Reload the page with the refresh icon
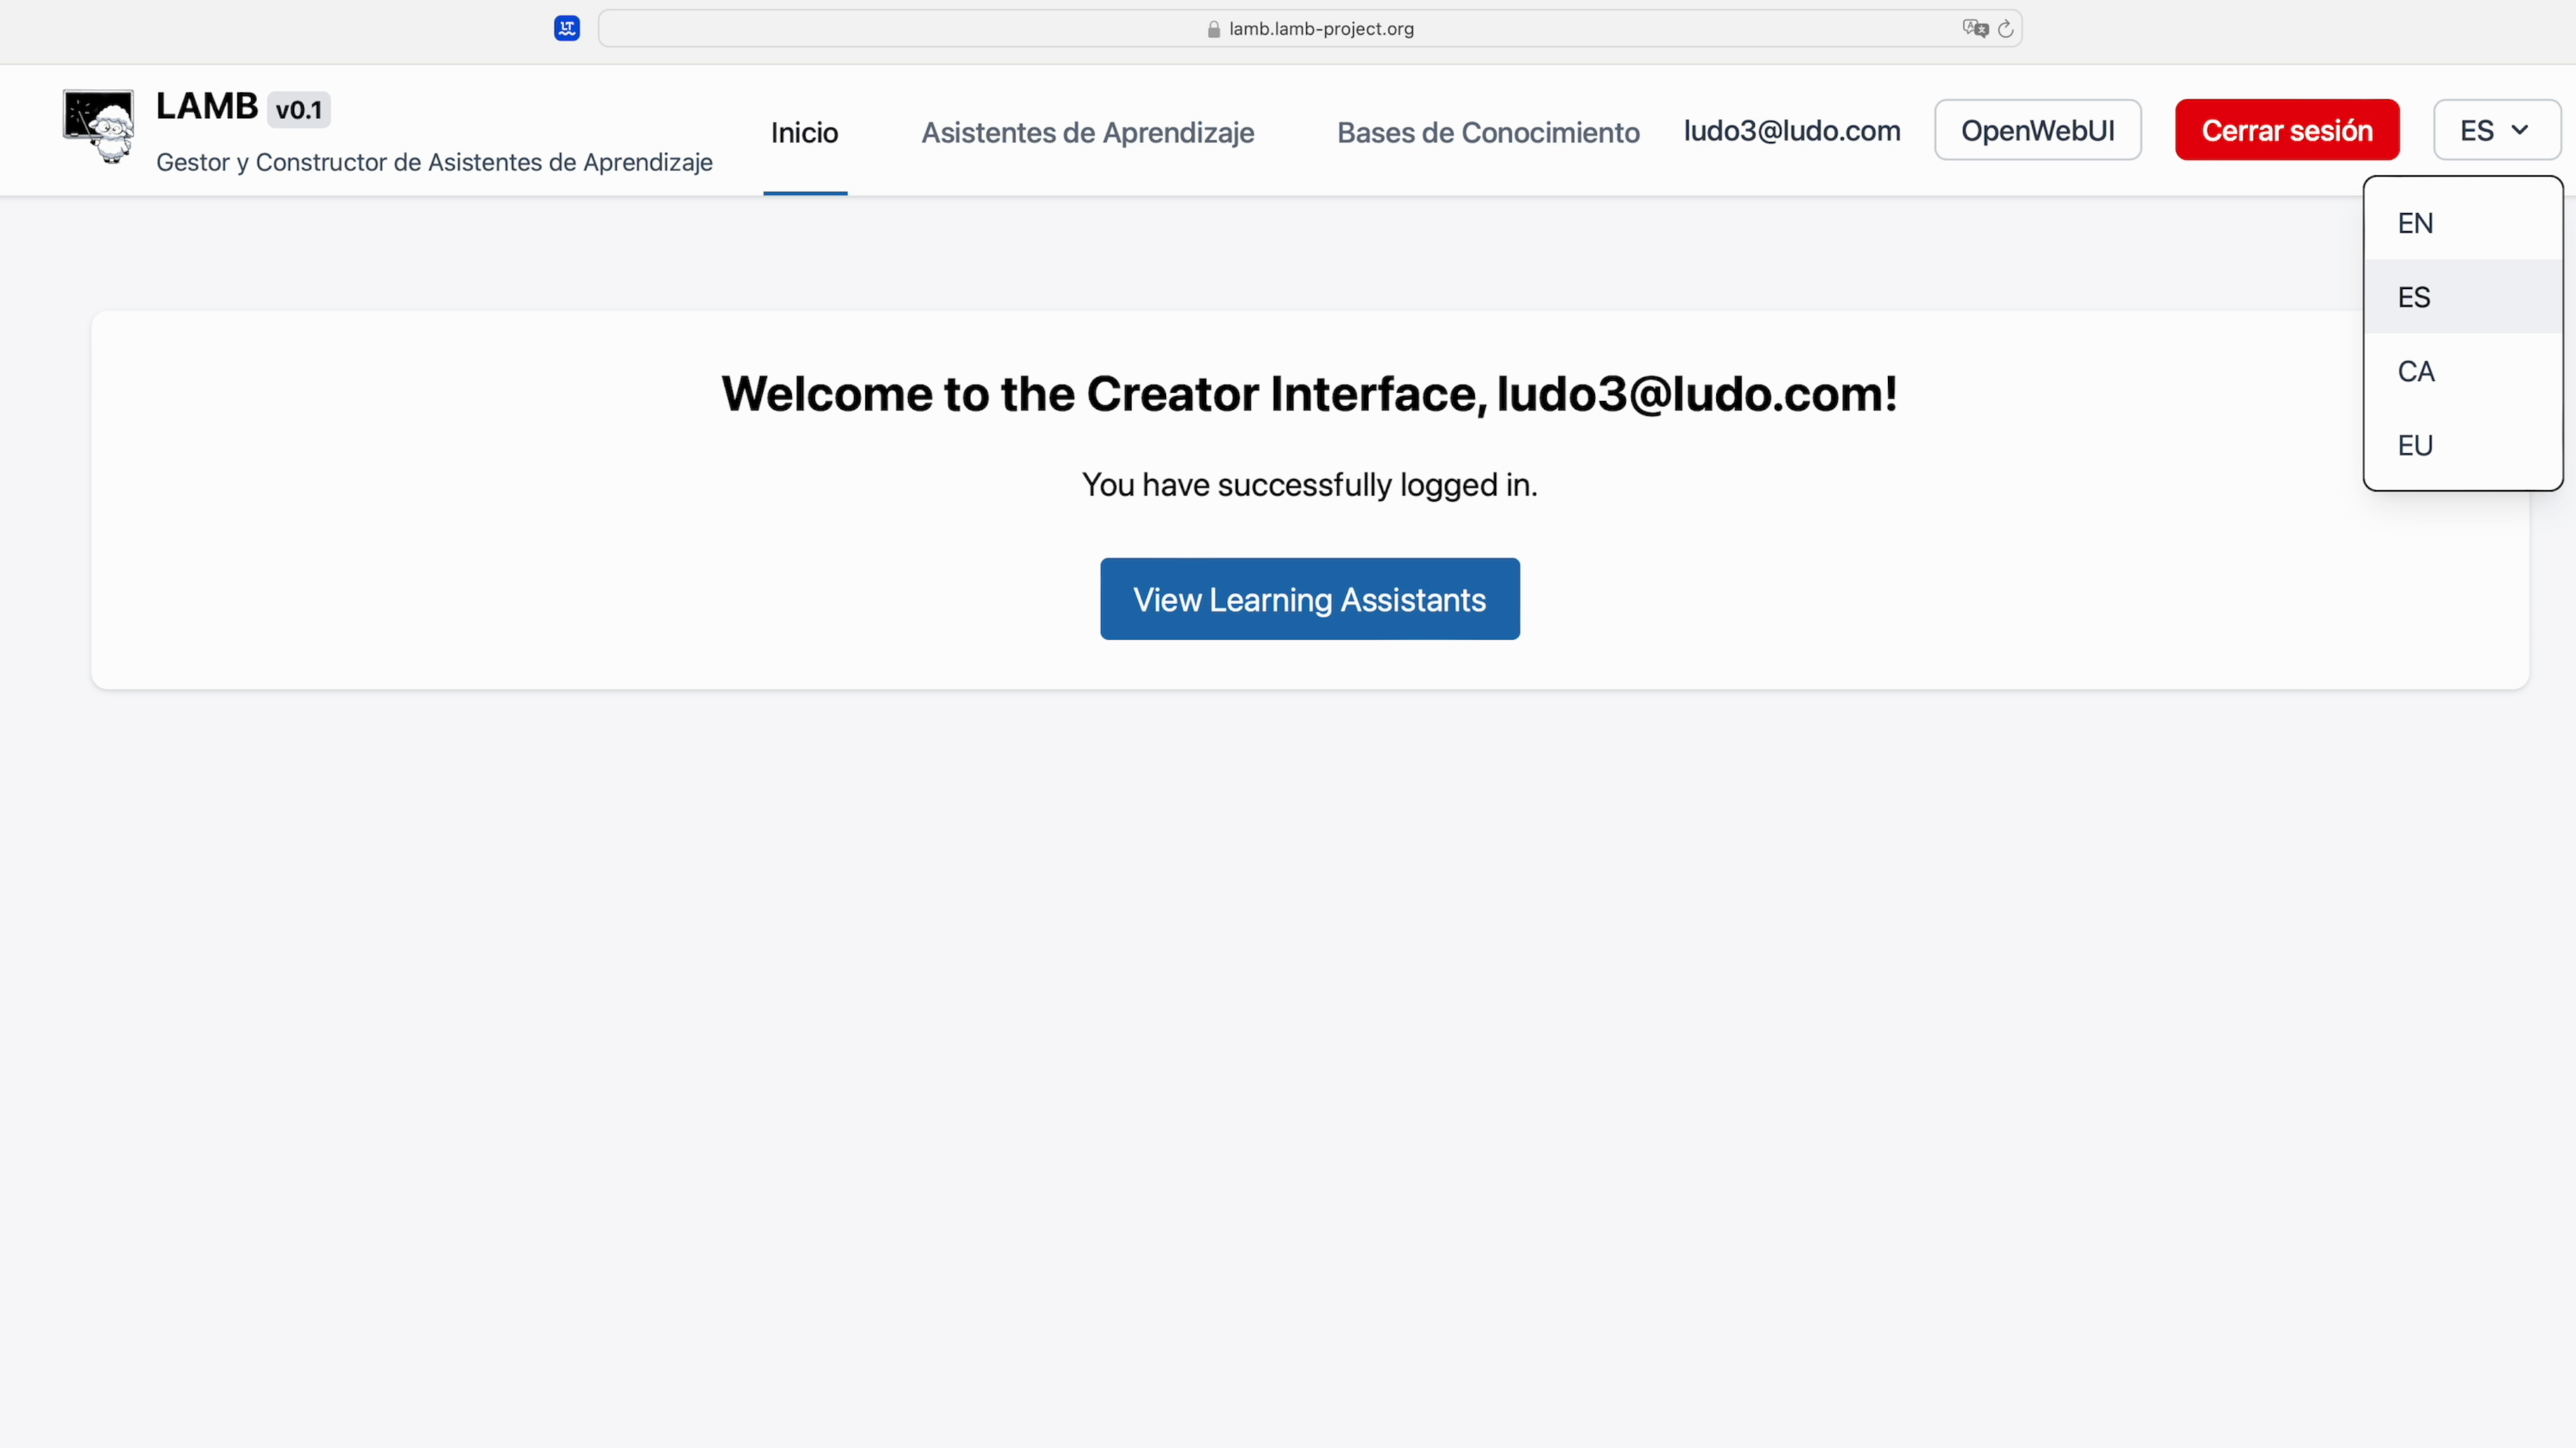This screenshot has width=2576, height=1448. pos(2005,29)
